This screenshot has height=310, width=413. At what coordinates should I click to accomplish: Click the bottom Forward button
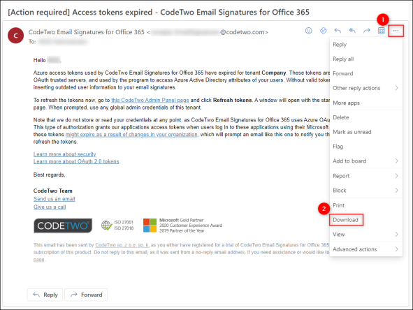(x=86, y=295)
